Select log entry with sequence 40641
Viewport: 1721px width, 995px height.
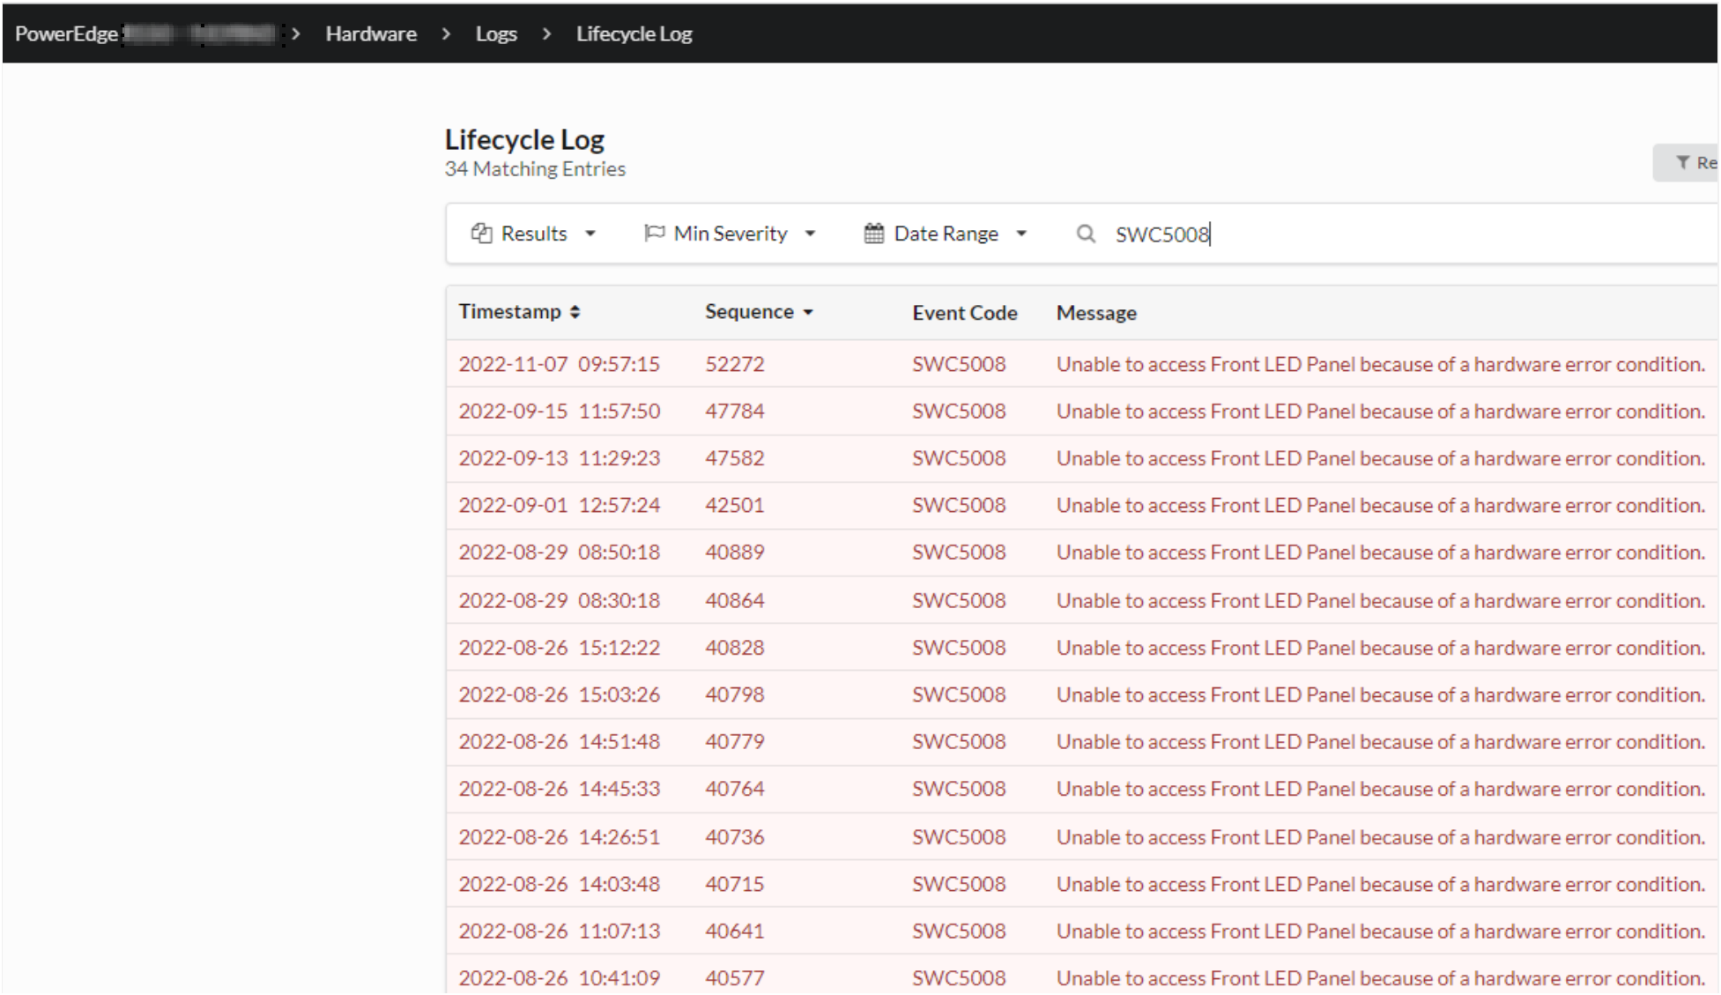tap(734, 931)
